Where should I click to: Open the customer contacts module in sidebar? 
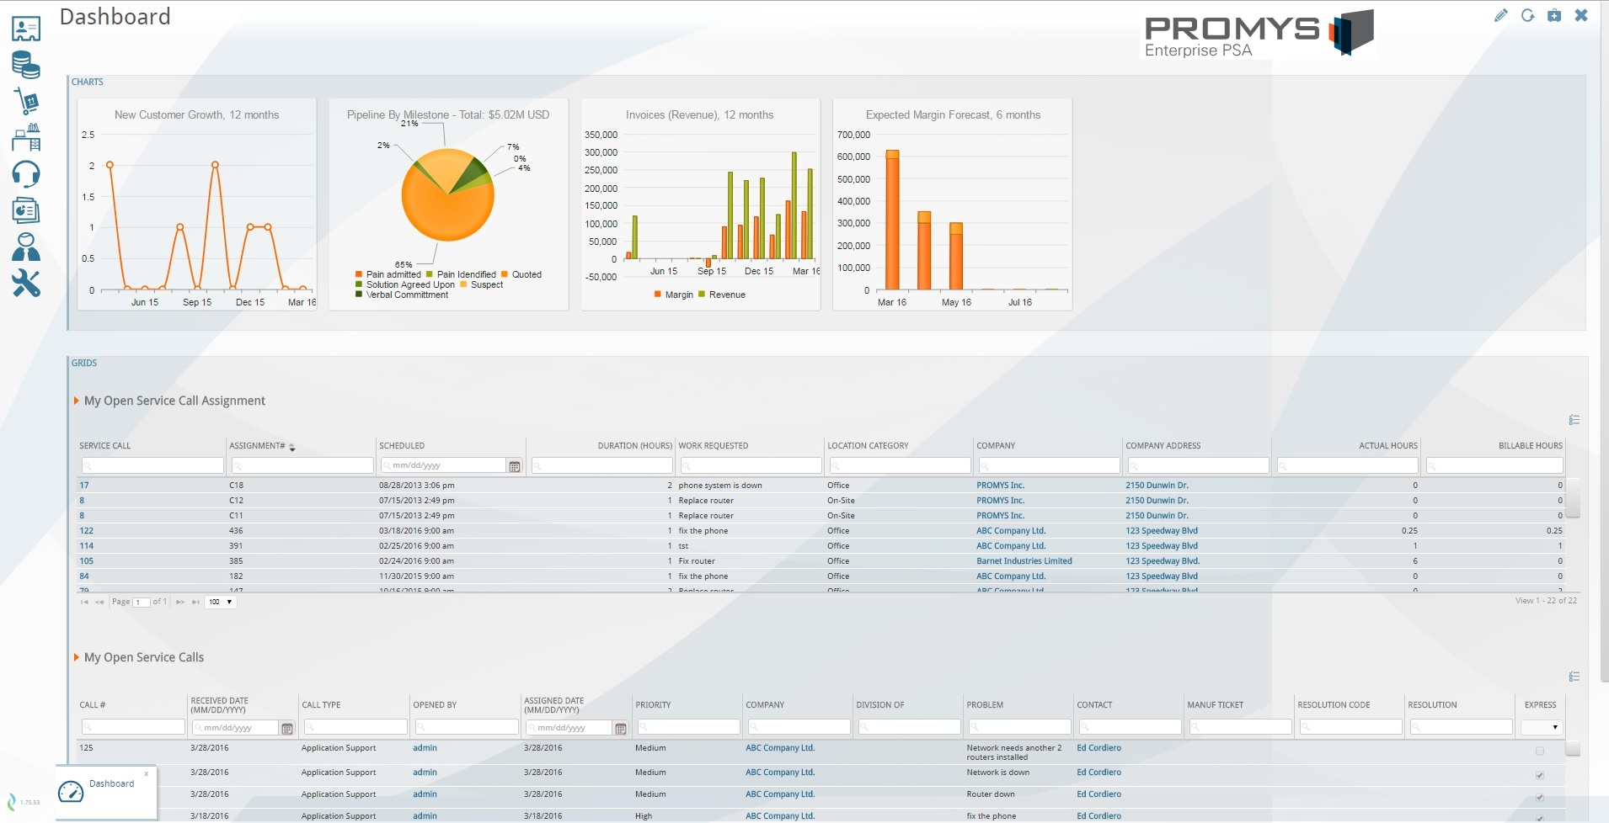[26, 29]
